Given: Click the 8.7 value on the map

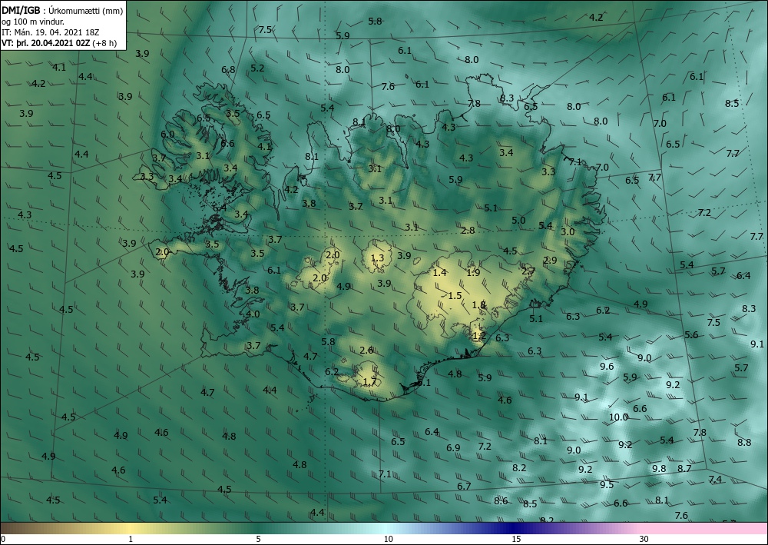Looking at the screenshot, I should pyautogui.click(x=684, y=469).
